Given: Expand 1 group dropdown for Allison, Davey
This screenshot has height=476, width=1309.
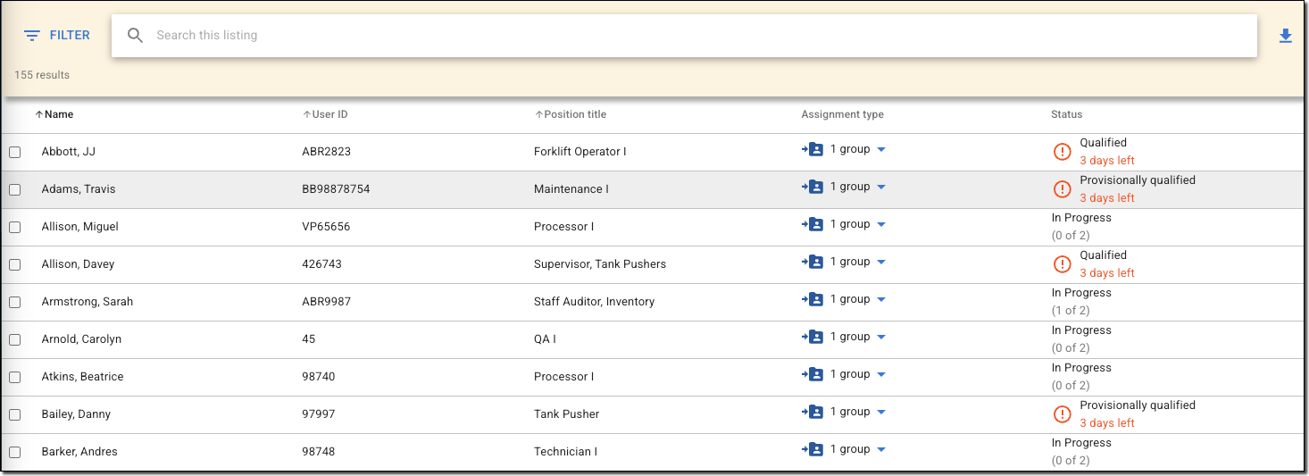Looking at the screenshot, I should coord(881,263).
